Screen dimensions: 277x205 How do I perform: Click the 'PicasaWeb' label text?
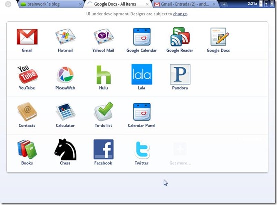[x=65, y=88]
